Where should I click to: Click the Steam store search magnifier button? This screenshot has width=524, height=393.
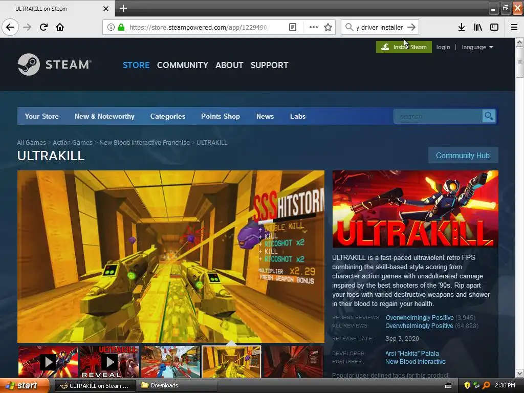pos(489,116)
